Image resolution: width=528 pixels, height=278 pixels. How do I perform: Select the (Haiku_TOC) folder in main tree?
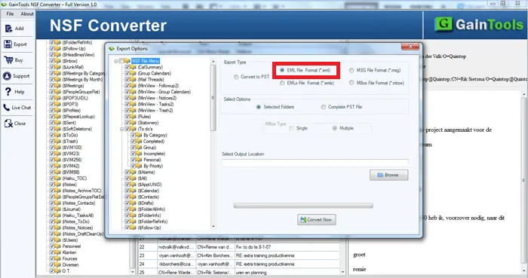tap(75, 178)
